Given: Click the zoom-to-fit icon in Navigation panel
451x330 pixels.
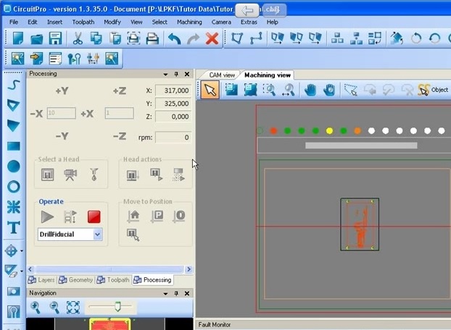Looking at the screenshot, I should tap(73, 308).
